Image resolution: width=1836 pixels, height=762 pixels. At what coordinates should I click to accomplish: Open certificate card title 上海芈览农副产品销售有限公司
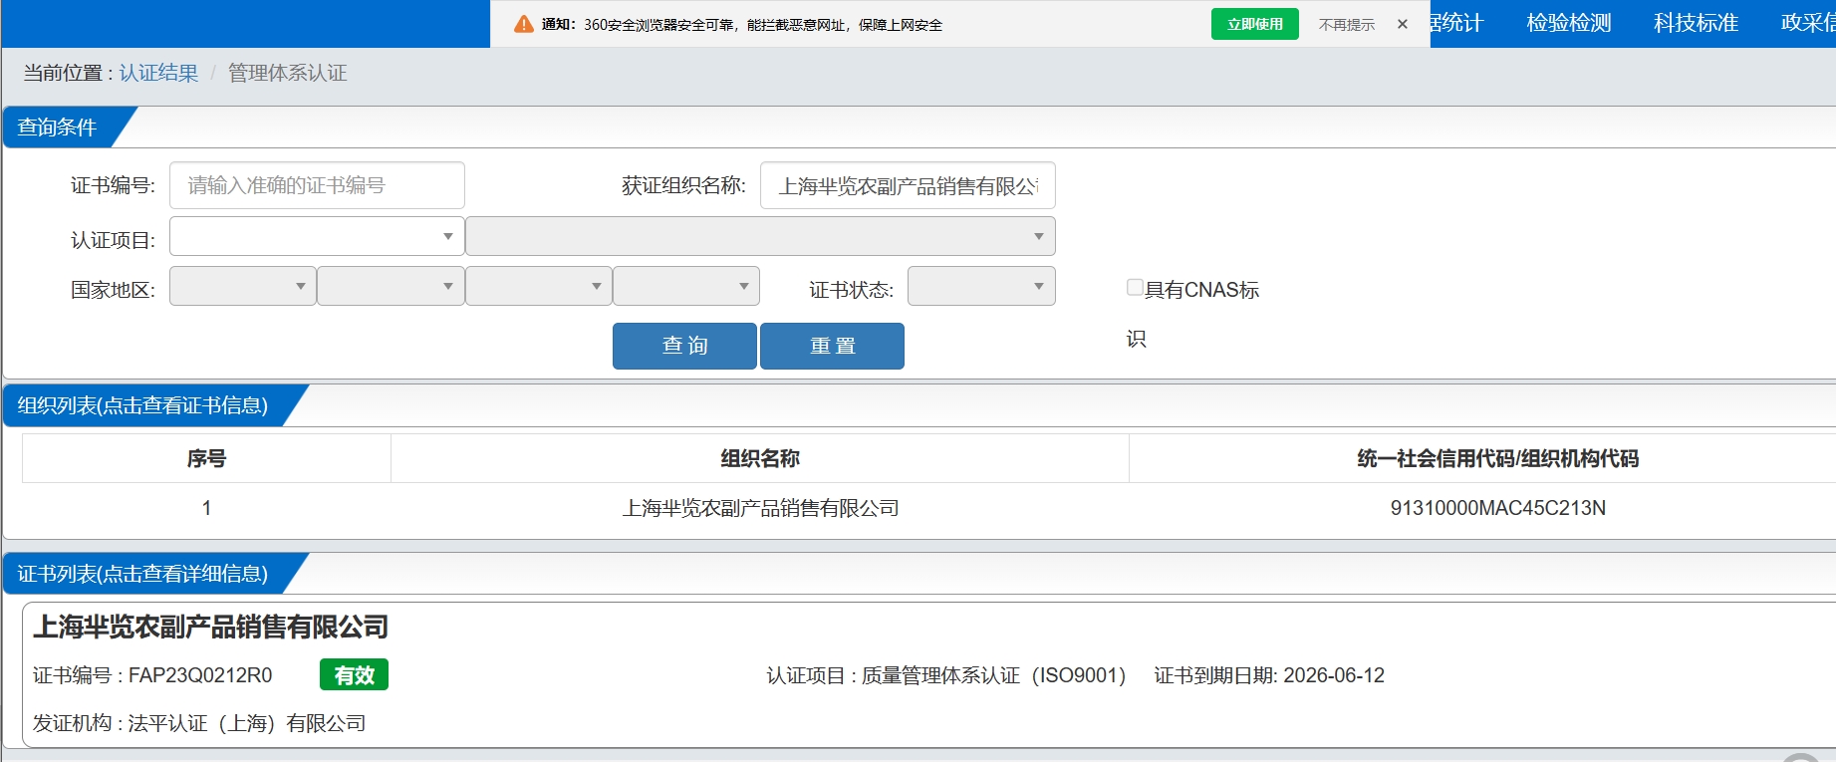210,627
